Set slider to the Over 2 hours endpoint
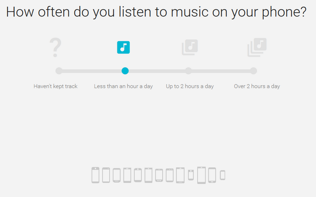 (x=254, y=71)
